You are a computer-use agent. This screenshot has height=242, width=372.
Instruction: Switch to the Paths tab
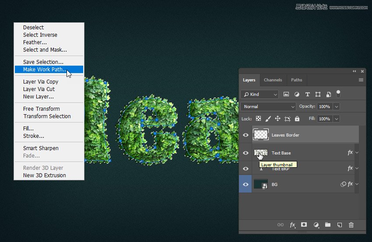pyautogui.click(x=297, y=80)
